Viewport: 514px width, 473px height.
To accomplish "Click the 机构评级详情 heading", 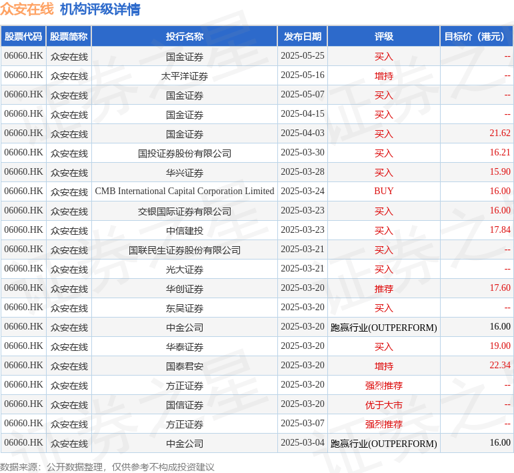I will click(x=100, y=9).
